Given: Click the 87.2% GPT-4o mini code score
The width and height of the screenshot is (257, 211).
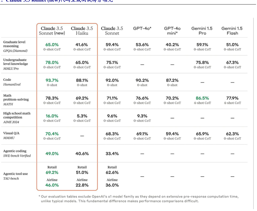Looking at the screenshot, I should pos(172,80).
